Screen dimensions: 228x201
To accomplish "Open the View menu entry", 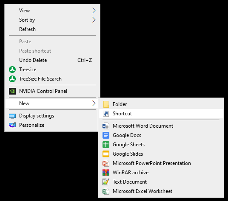I will click(52, 11).
